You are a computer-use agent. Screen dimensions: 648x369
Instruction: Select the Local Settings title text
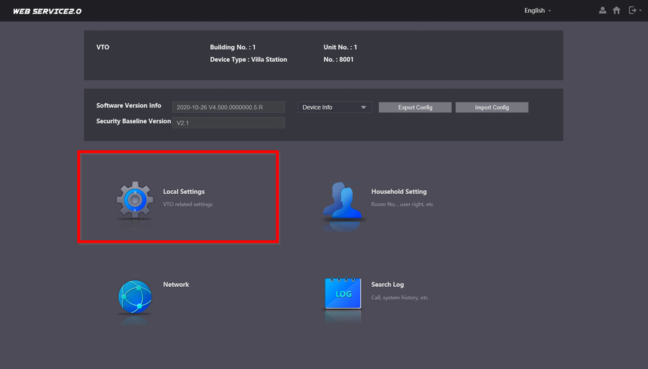[x=184, y=192]
